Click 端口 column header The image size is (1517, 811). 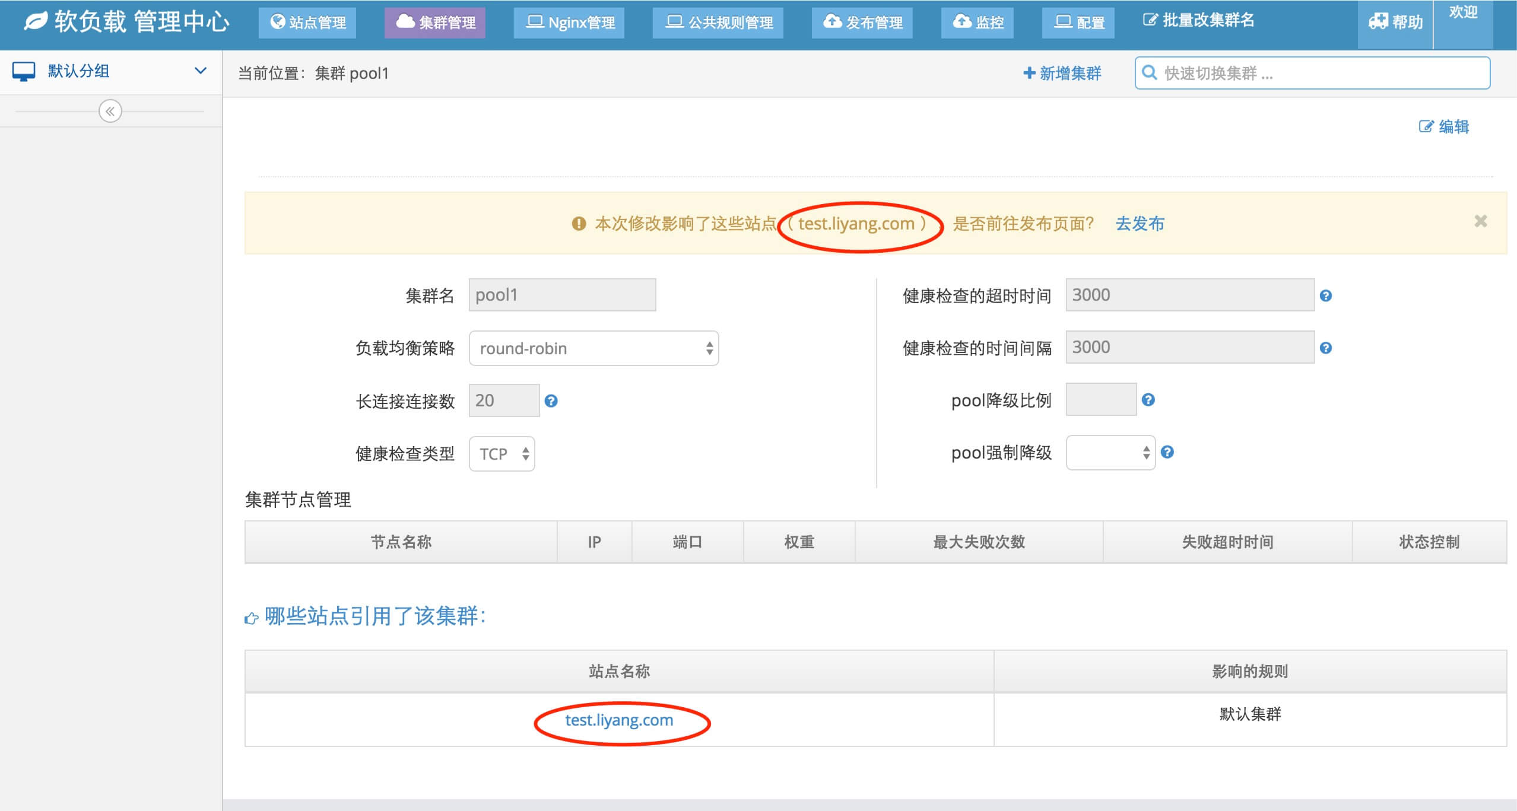point(688,542)
